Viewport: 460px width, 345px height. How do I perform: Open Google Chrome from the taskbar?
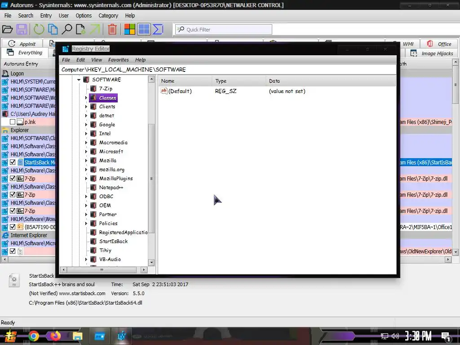(33, 336)
